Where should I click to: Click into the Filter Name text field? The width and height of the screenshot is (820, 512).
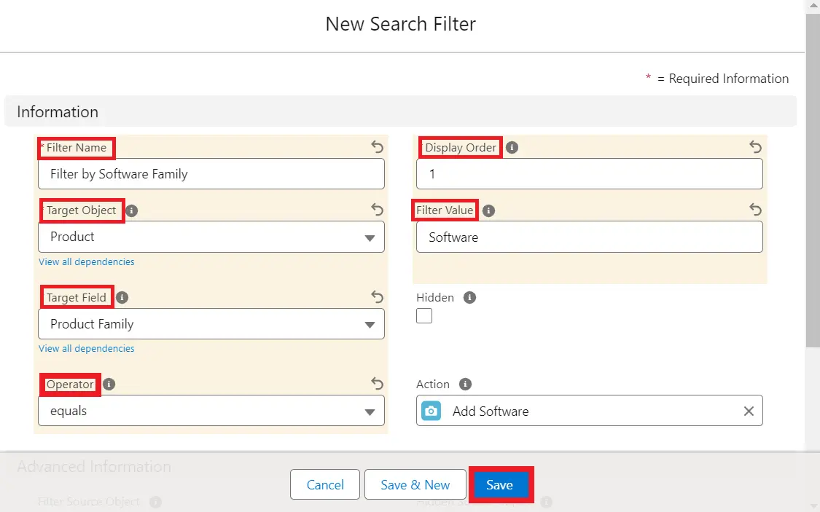(211, 174)
